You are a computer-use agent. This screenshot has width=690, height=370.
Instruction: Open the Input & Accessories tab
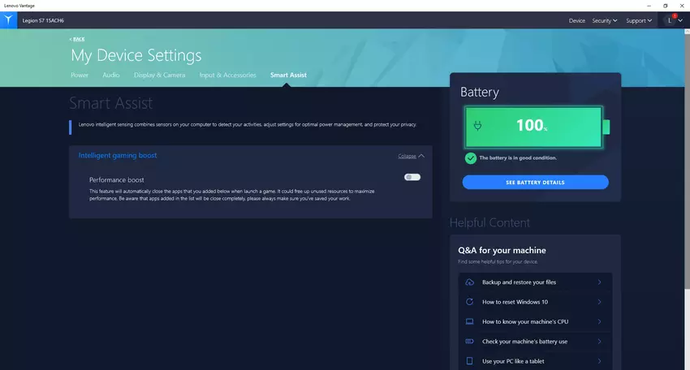227,75
